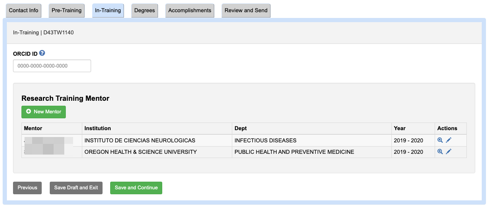Click the Institution column header
The height and width of the screenshot is (208, 489).
98,128
